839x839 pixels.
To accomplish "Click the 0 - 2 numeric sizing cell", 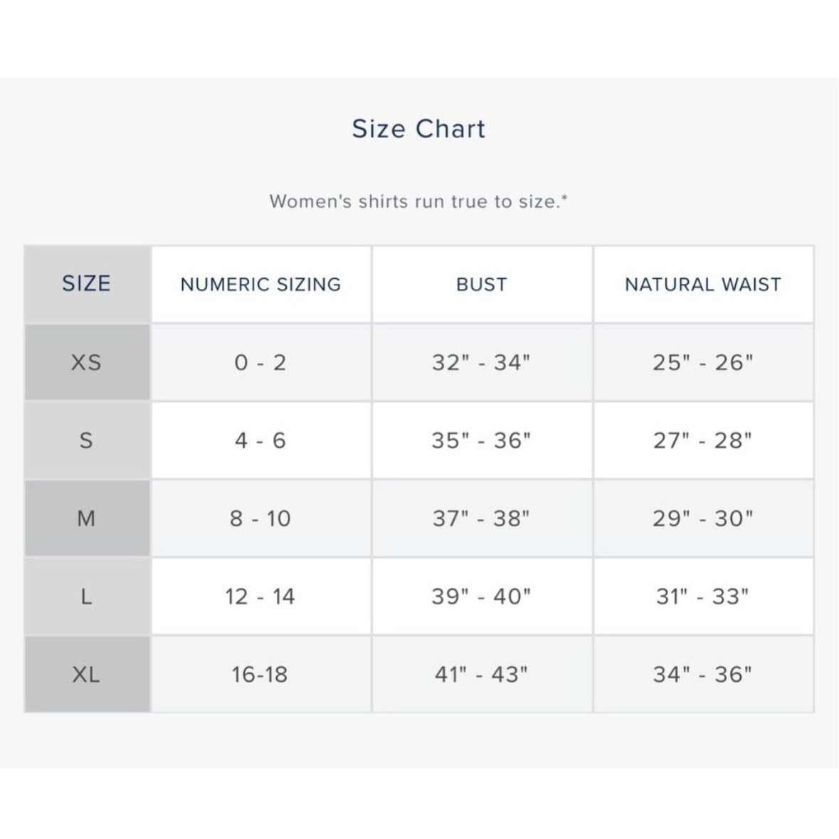I will (x=261, y=362).
